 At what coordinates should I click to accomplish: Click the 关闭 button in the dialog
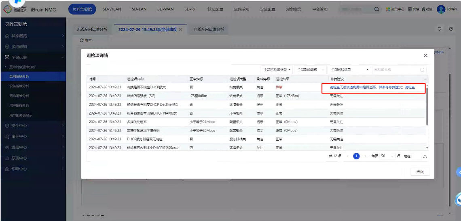click(x=420, y=172)
